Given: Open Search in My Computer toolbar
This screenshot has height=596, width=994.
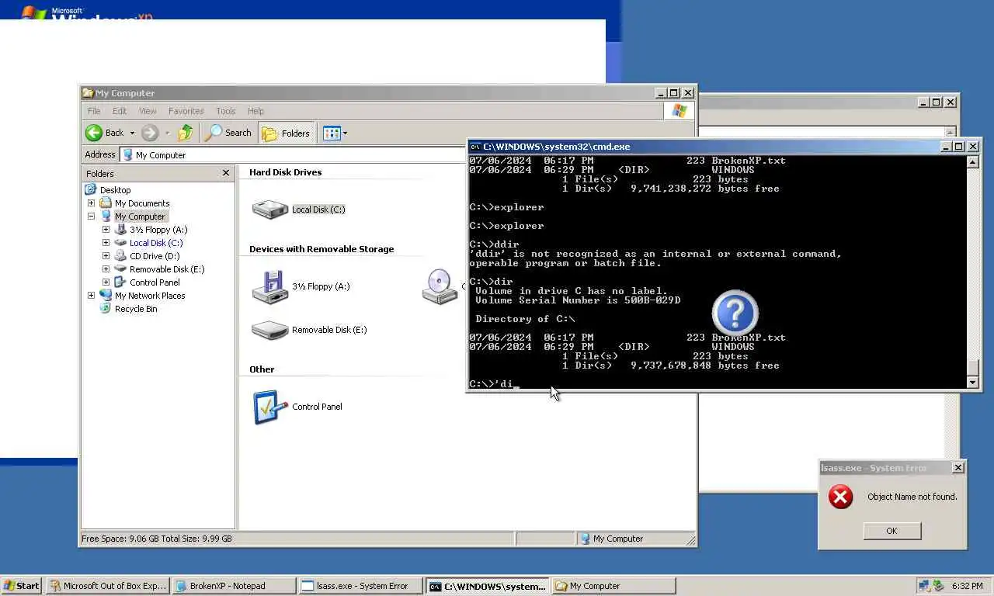Looking at the screenshot, I should [228, 133].
